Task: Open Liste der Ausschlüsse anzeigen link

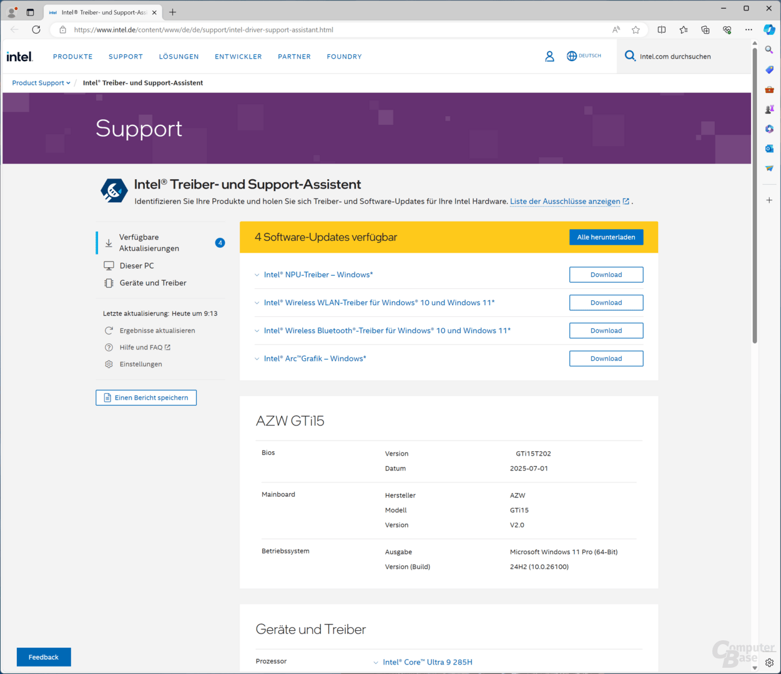Action: [x=565, y=202]
